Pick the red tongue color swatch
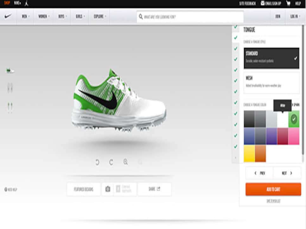Viewport: 306px width, 229px height. point(283,136)
